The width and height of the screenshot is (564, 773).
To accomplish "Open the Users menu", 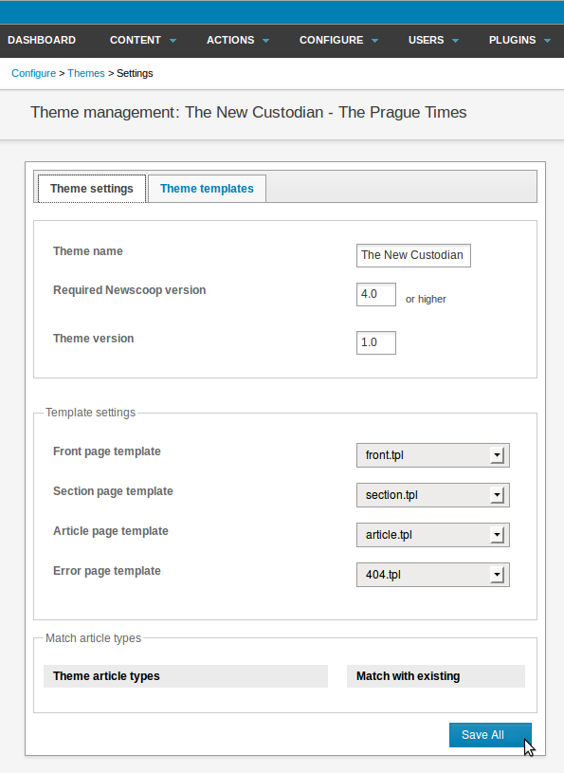I will (x=433, y=41).
